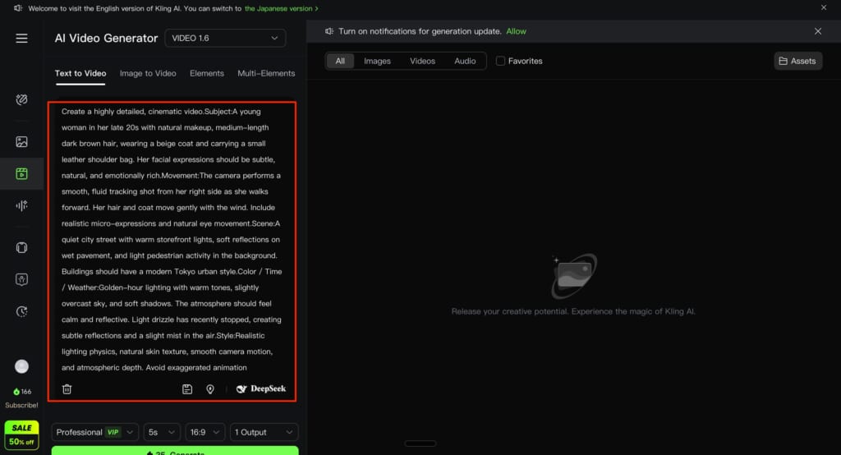Expand the 5s duration dropdown
This screenshot has height=455, width=841.
click(162, 432)
